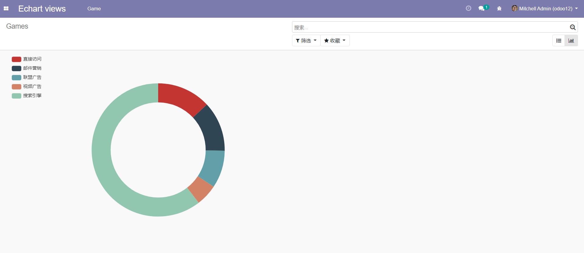
Task: Switch to list view
Action: point(559,40)
